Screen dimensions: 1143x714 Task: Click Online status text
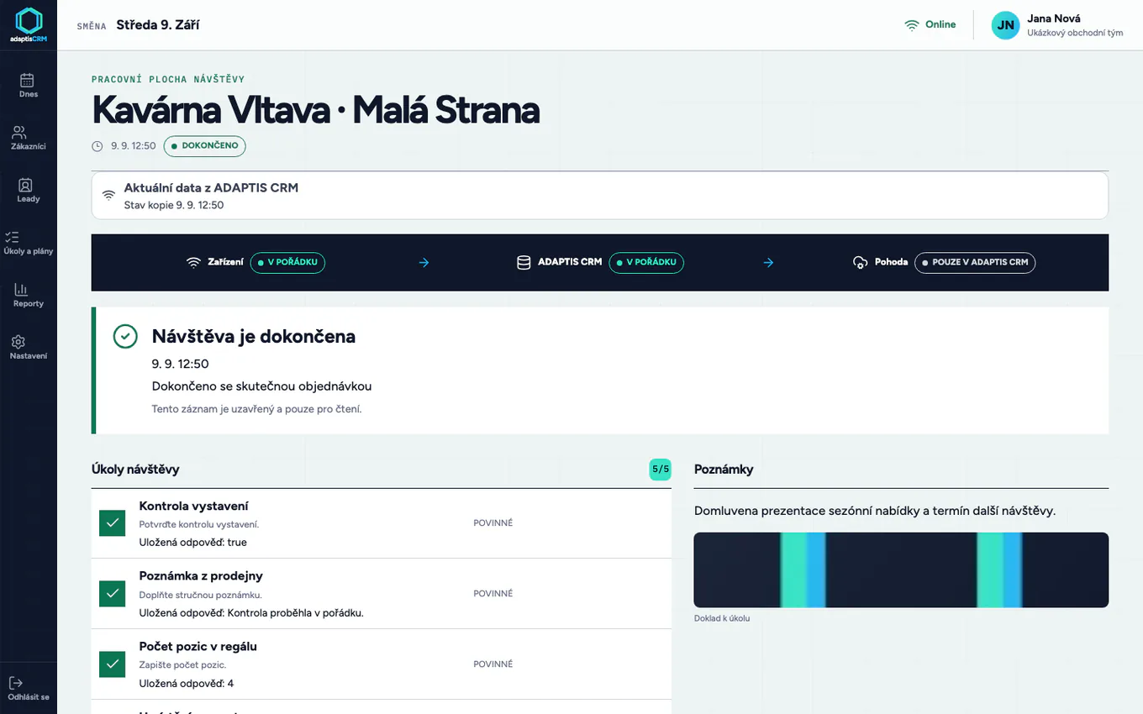pos(940,24)
